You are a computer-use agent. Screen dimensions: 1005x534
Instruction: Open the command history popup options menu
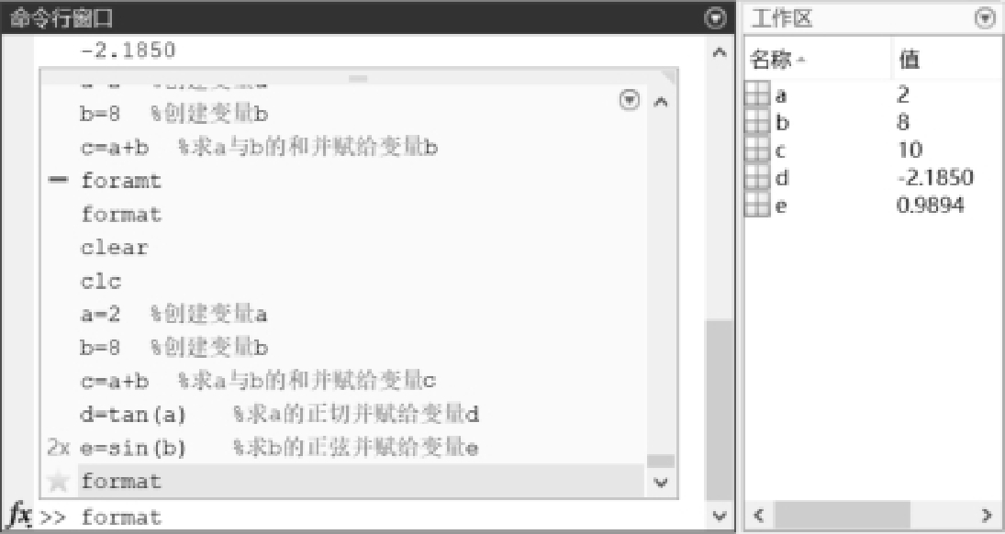click(x=630, y=100)
